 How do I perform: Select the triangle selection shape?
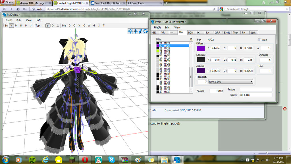[x=57, y=26]
